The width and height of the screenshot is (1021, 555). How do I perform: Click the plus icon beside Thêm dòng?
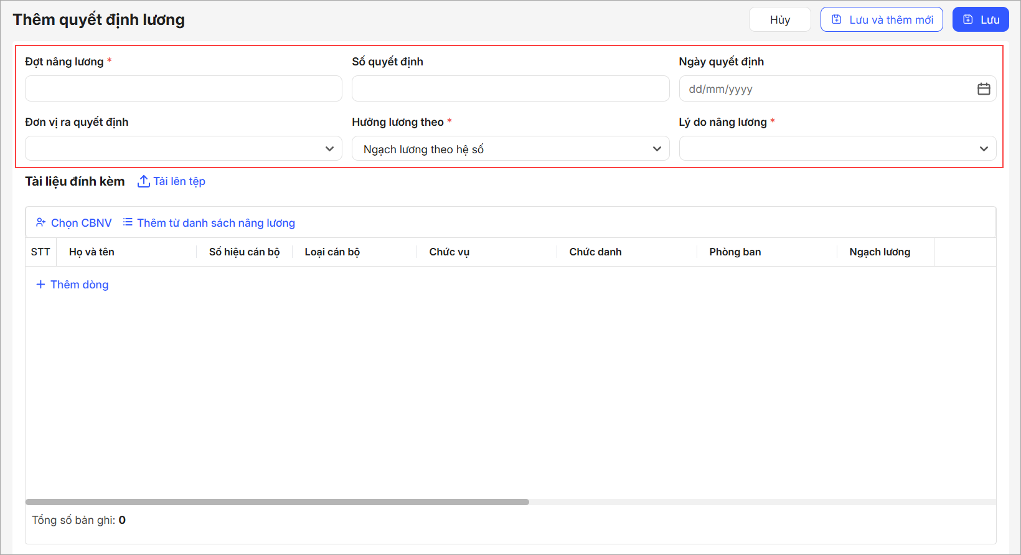coord(40,285)
